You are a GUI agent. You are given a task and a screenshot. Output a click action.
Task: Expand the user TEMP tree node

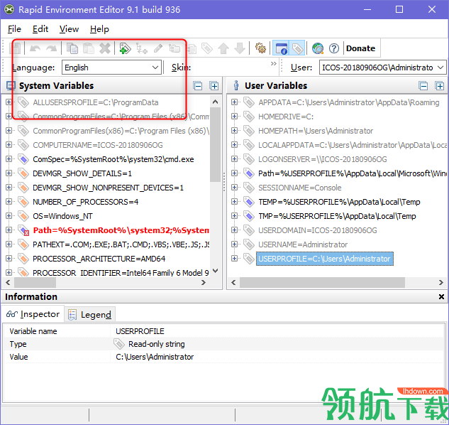tap(234, 202)
